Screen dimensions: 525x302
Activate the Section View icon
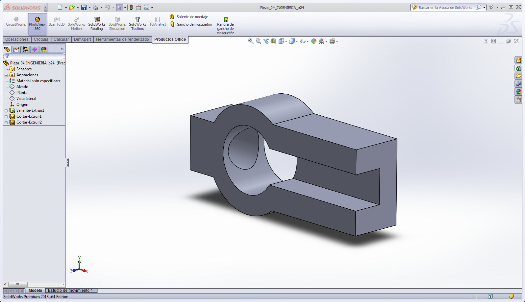pyautogui.click(x=274, y=41)
